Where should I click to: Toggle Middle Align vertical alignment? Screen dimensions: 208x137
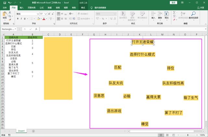(62, 14)
